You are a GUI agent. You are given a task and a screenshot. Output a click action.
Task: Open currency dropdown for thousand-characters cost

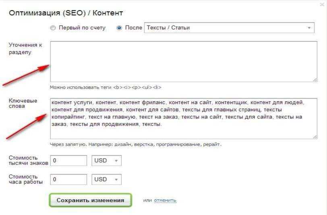(x=106, y=161)
